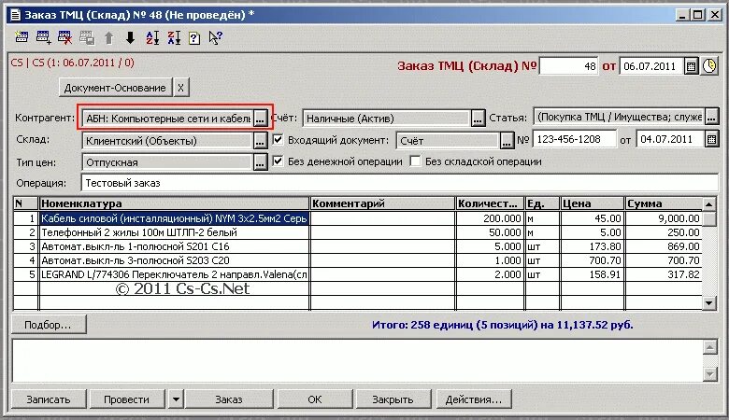The image size is (729, 420).
Task: Click the Счёт field 'Наличные (Актив)'
Action: pos(387,119)
